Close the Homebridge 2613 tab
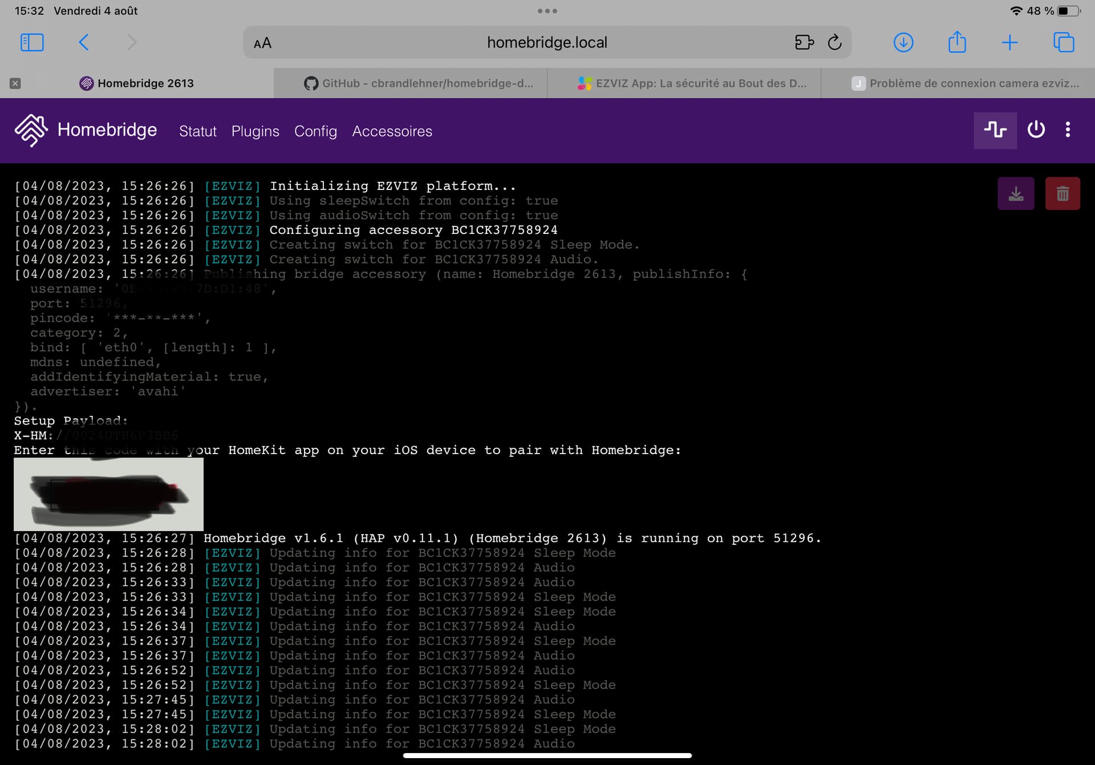Viewport: 1095px width, 765px height. (x=15, y=83)
